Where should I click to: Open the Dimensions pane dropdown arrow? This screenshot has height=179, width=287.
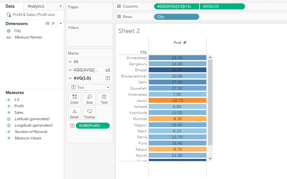click(61, 23)
